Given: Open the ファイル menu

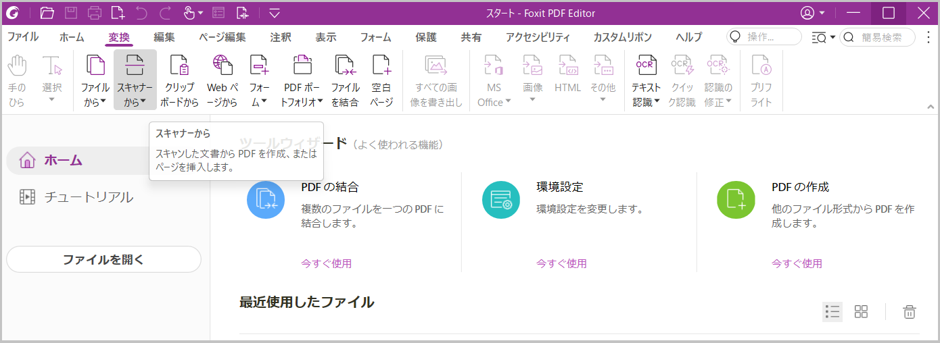Looking at the screenshot, I should point(22,37).
